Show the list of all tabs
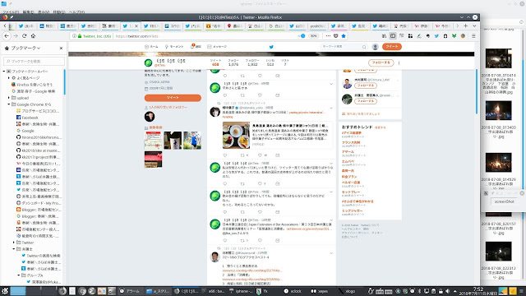Viewport: 526px width, 296px height. coord(474,25)
